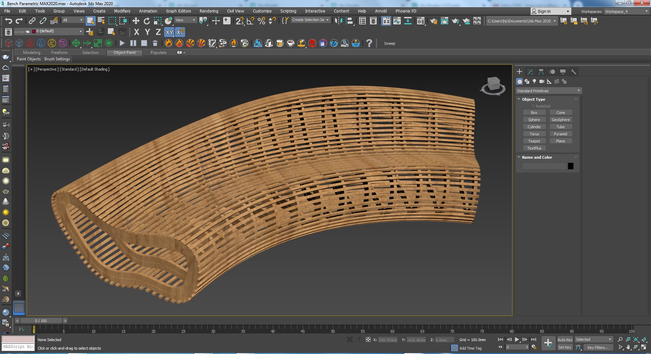Click the Undo arrow icon
Viewport: 651px width, 354px height.
click(x=8, y=21)
